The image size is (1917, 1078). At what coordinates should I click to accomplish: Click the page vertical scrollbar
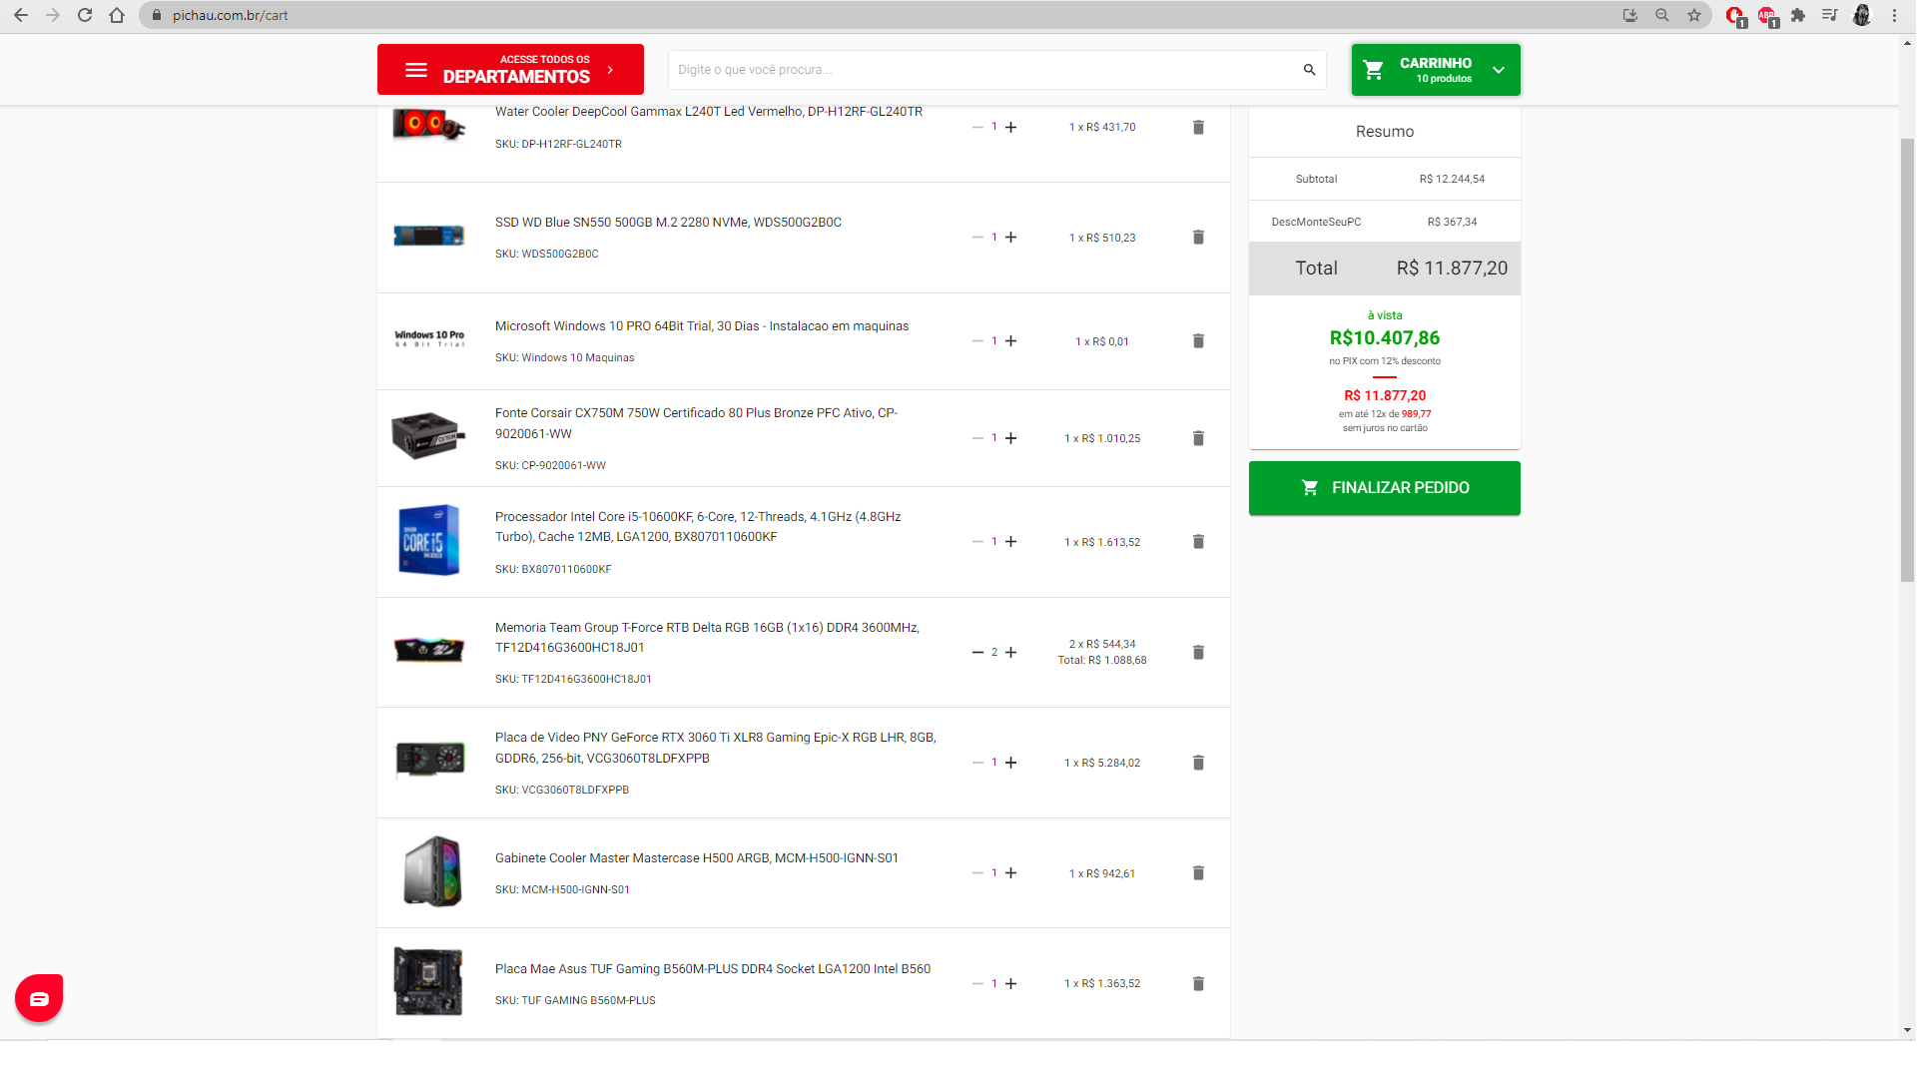[1907, 359]
